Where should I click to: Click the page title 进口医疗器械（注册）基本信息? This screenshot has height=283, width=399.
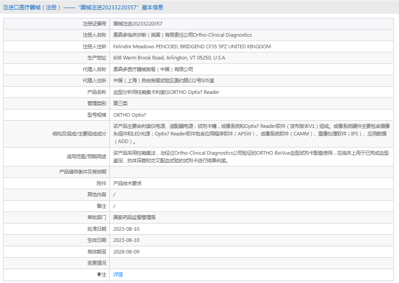click(86, 8)
